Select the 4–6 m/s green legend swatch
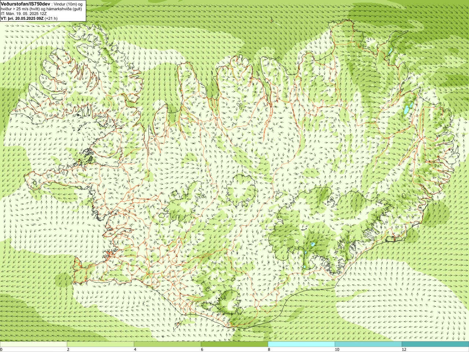The image size is (469, 352). coord(167,344)
